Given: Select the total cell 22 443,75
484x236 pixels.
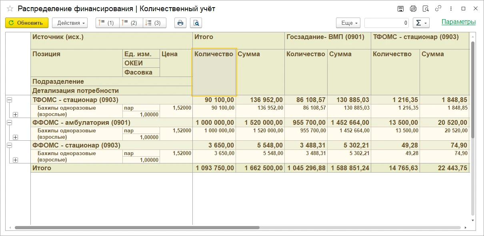Looking at the screenshot, I should 444,168.
